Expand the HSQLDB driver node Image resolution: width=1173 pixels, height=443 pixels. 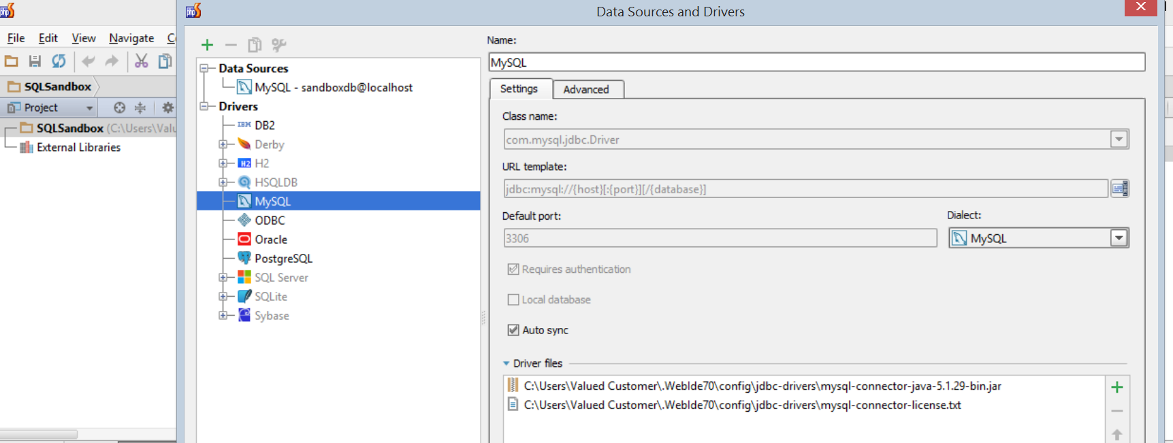223,182
